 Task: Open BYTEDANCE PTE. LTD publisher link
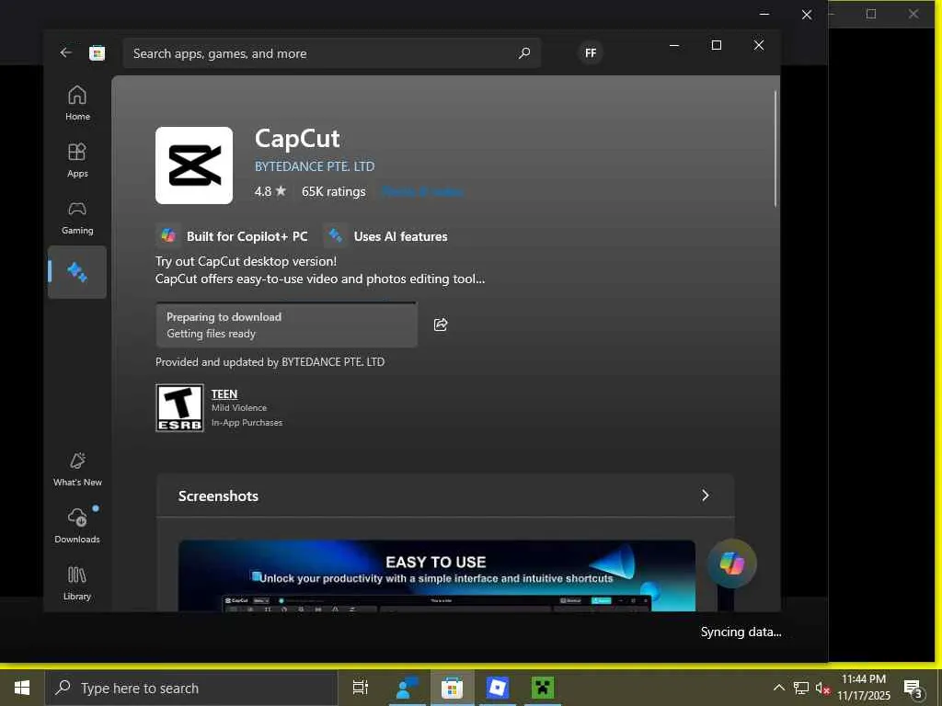(x=315, y=166)
